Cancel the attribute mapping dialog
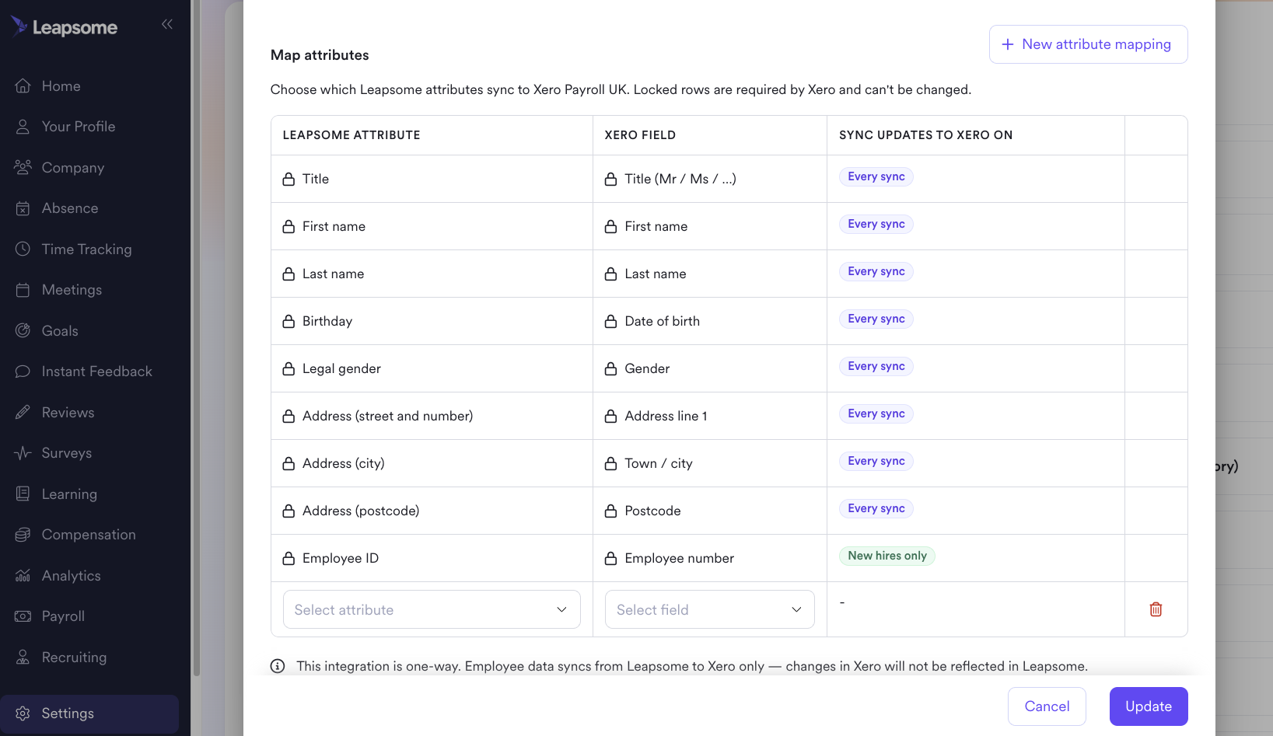This screenshot has width=1273, height=736. click(x=1047, y=706)
